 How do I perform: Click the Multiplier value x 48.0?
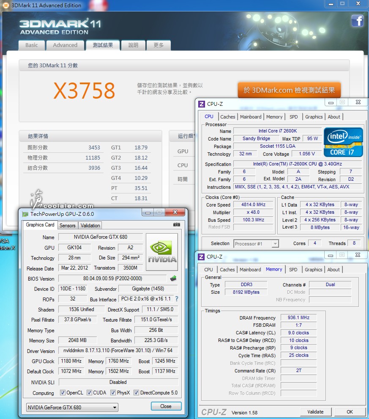point(254,212)
